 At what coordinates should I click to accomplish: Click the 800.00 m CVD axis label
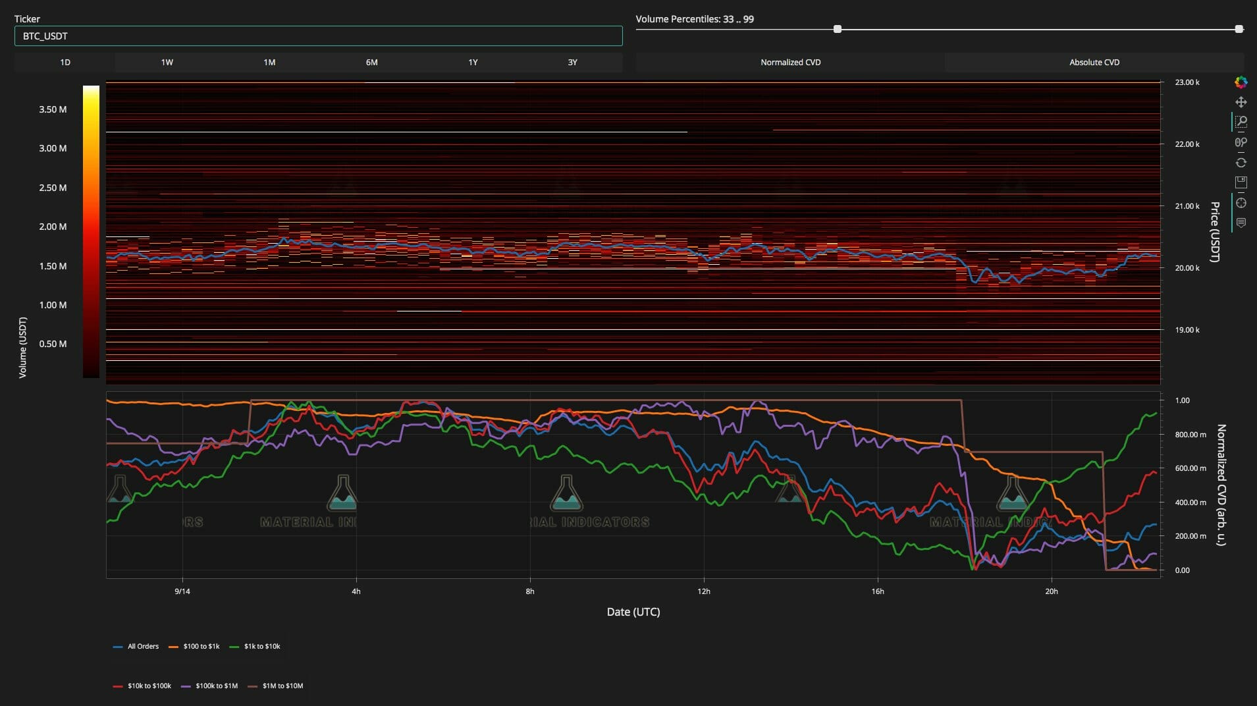pos(1191,435)
